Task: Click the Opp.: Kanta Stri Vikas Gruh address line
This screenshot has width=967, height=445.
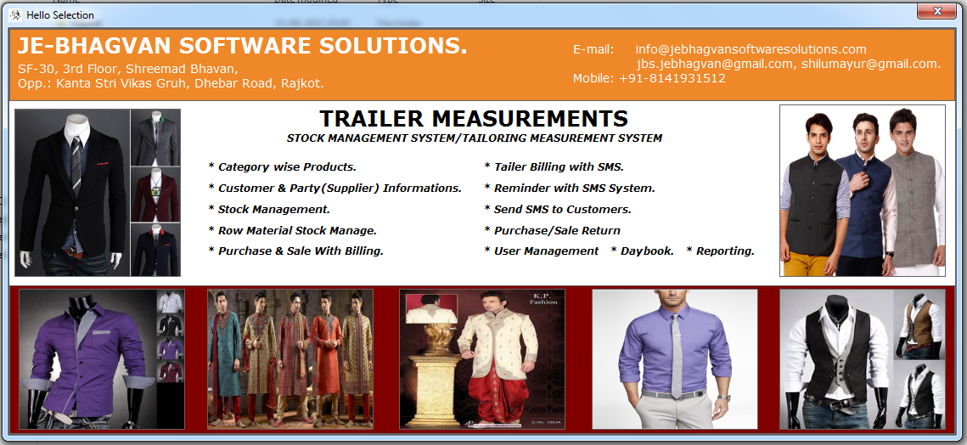Action: [171, 82]
